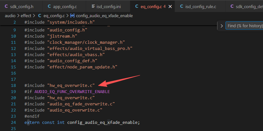This screenshot has width=263, height=131.
Task: Expand the Toggle Replace chevron in Find widget
Action: [x=222, y=26]
